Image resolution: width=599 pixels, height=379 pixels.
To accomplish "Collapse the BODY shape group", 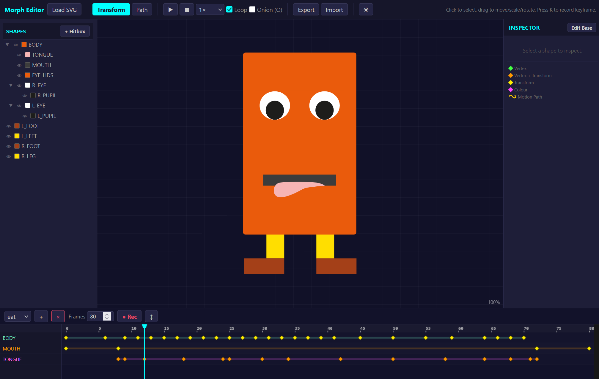I will point(7,45).
